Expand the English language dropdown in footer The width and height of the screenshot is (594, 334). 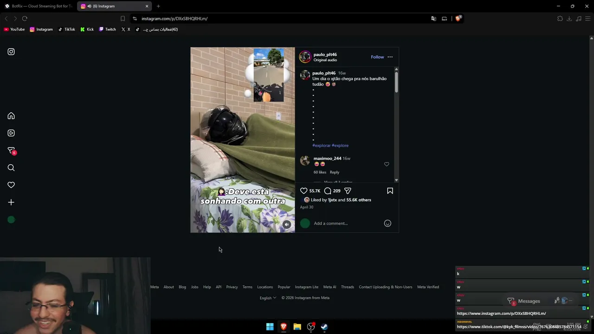point(268,298)
